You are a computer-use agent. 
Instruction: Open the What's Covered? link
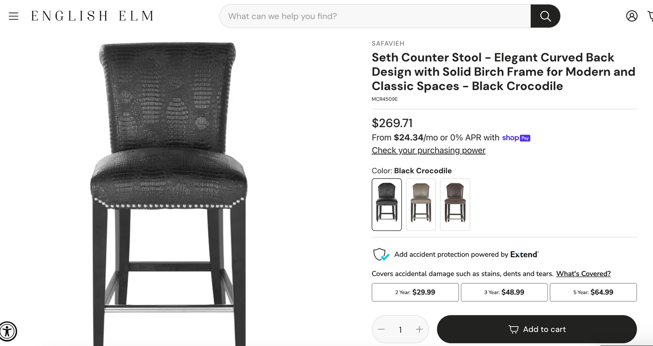click(583, 274)
